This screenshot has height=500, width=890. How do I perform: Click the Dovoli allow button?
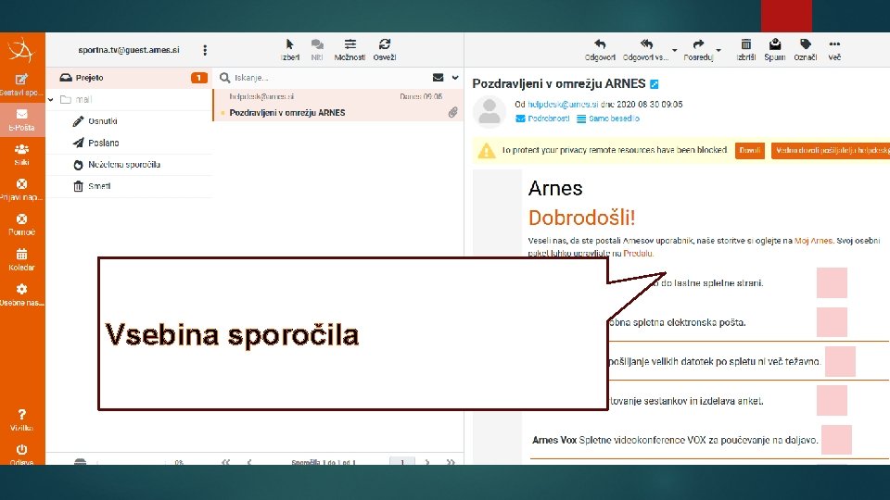pos(750,150)
